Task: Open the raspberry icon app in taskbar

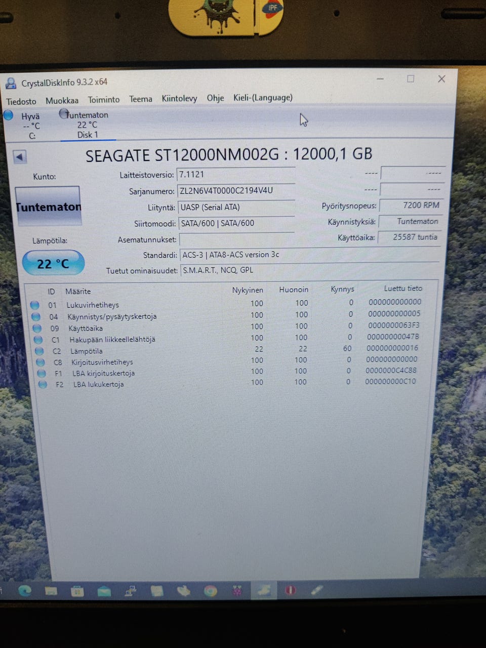Action: point(236,591)
